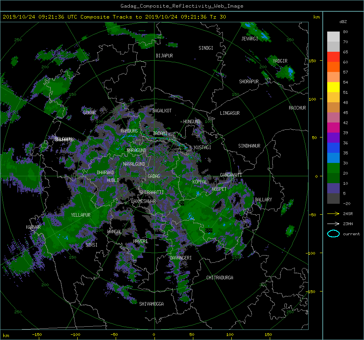Viewport: 364px width, 340px height.
Task: Click the BADAMI label
Action: pyautogui.click(x=160, y=133)
